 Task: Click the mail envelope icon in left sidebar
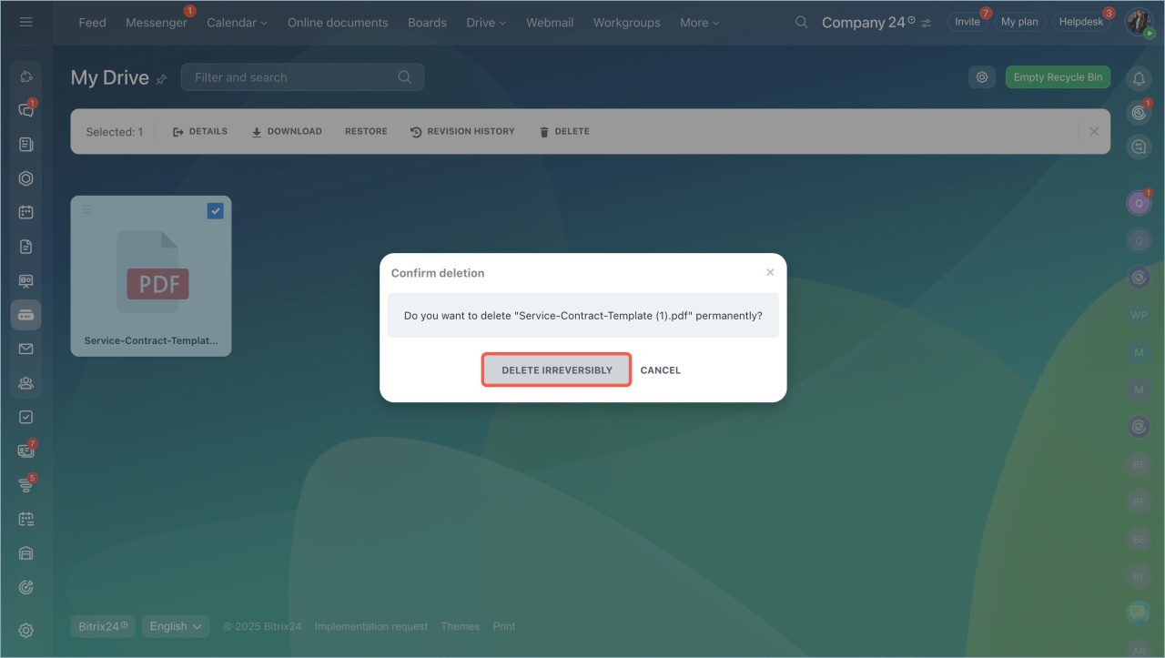tap(25, 349)
